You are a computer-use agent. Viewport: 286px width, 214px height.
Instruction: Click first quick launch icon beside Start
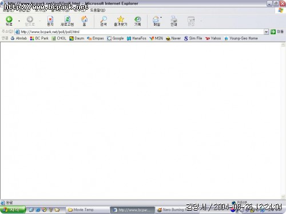pos(31,210)
